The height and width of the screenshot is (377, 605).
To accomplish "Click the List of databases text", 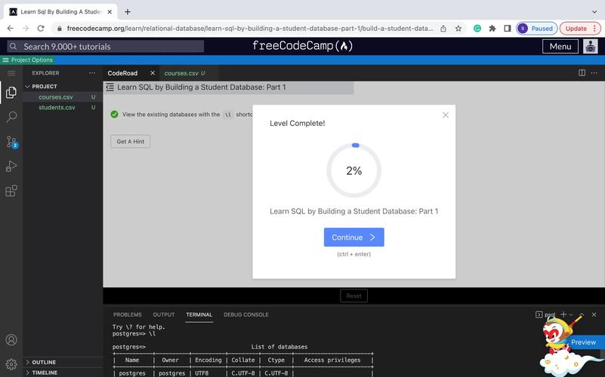I will 279,347.
